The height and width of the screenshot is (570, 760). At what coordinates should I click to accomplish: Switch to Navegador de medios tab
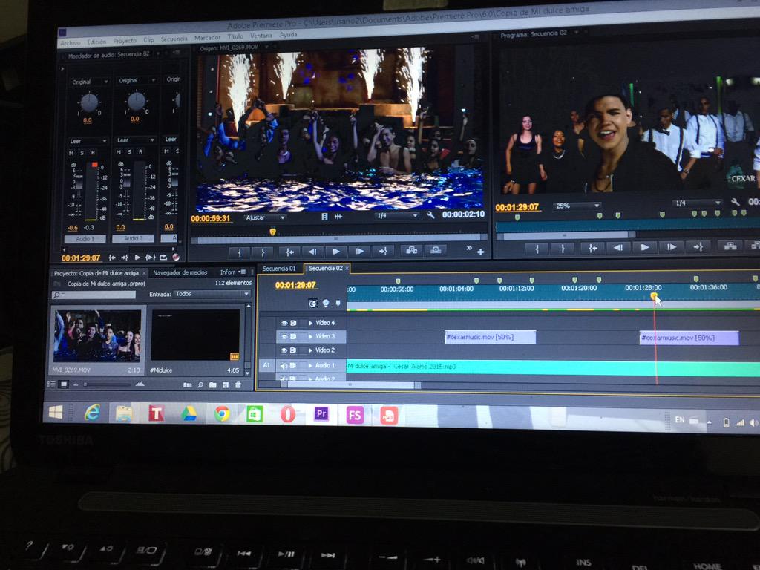point(180,273)
